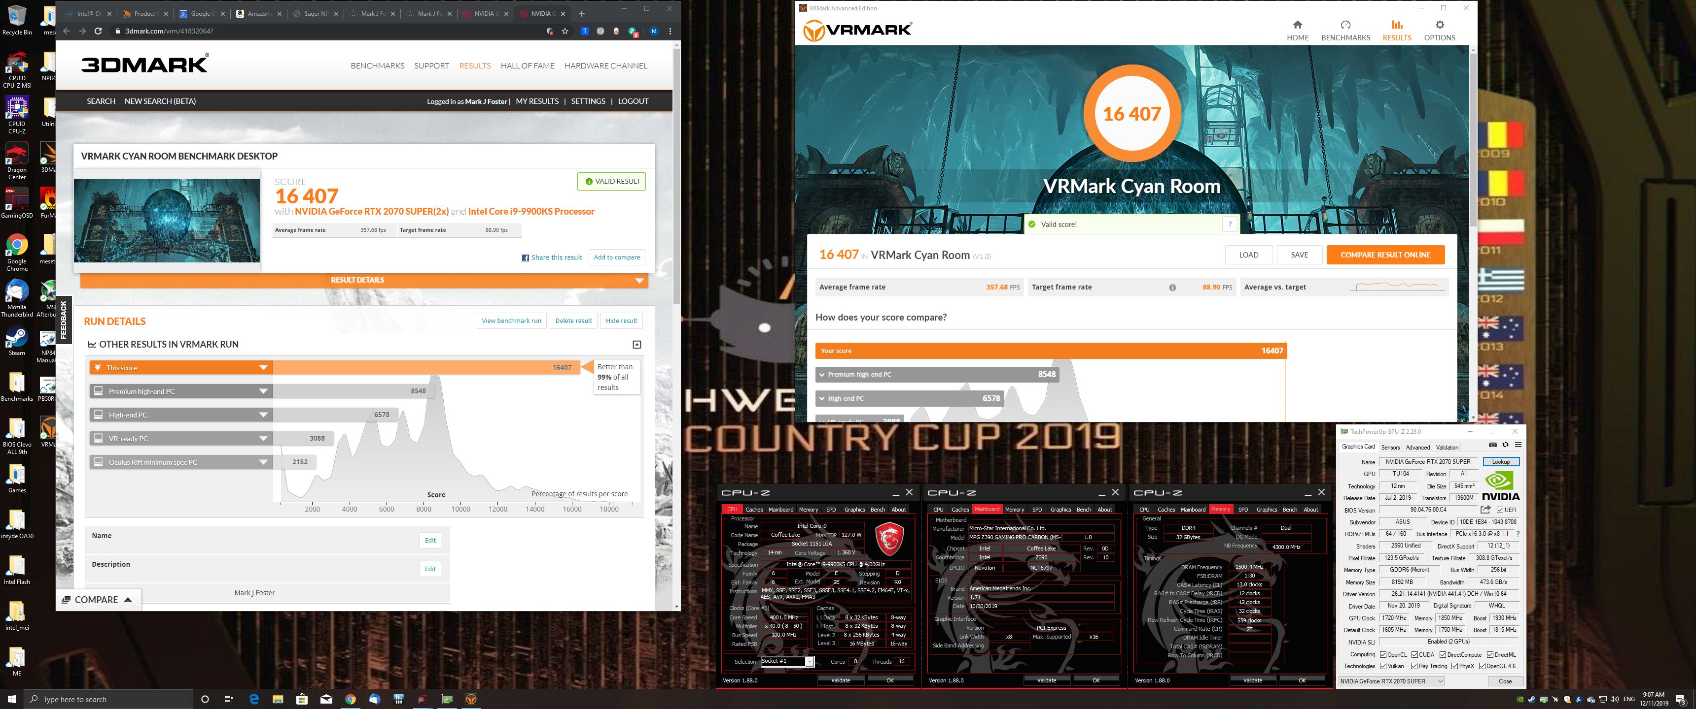Click the Valid score question mark button
The height and width of the screenshot is (709, 1696).
click(x=1230, y=225)
